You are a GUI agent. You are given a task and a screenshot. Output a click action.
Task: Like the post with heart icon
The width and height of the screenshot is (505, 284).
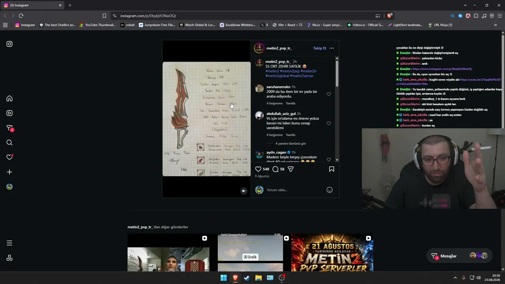(258, 169)
